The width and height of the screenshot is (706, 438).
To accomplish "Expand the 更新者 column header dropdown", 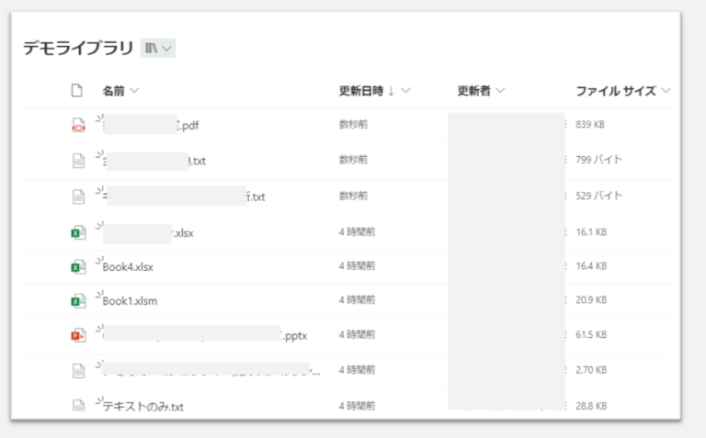I will pos(501,91).
